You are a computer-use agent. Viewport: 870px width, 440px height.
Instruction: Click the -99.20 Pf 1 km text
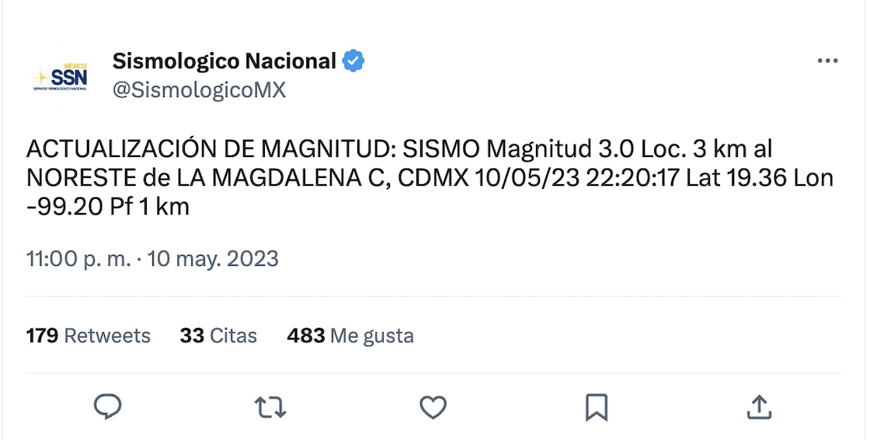108,208
